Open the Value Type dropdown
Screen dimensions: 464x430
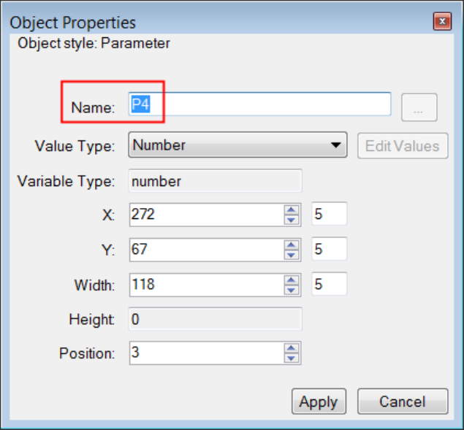pos(237,145)
